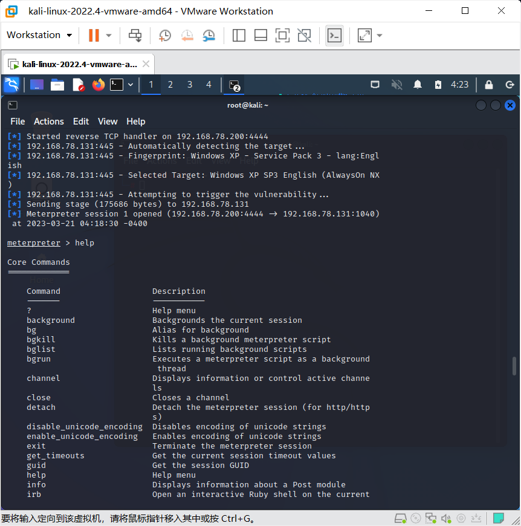521x526 pixels.
Task: Open the file manager in Kali panel
Action: pos(57,85)
